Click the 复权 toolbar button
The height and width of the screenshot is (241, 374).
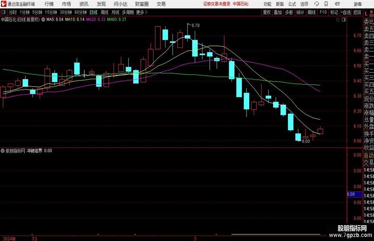pos(267,12)
